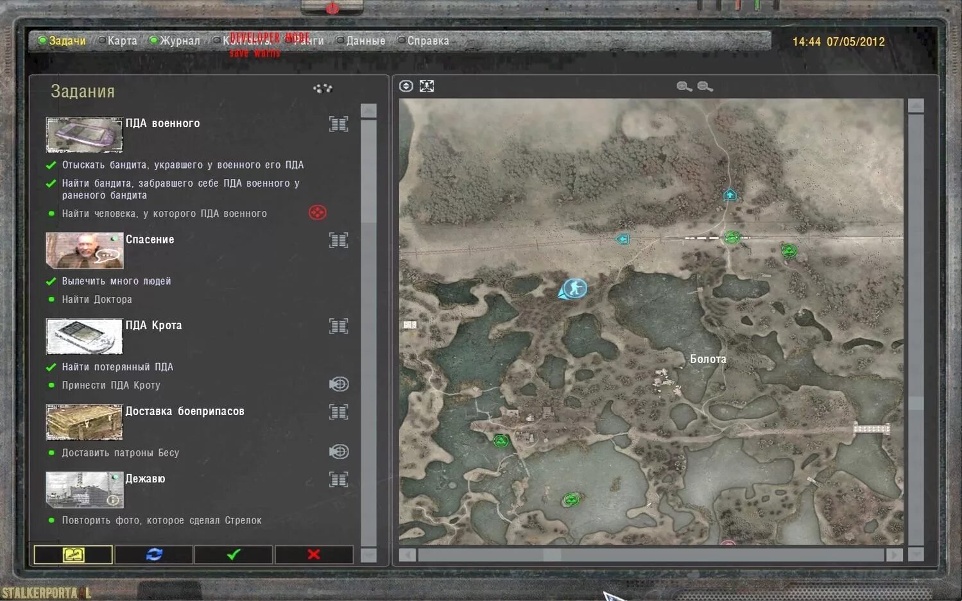Select objective Отыскать бандита, укравшего ПДА
Screen dimensions: 962x601
tap(183, 165)
